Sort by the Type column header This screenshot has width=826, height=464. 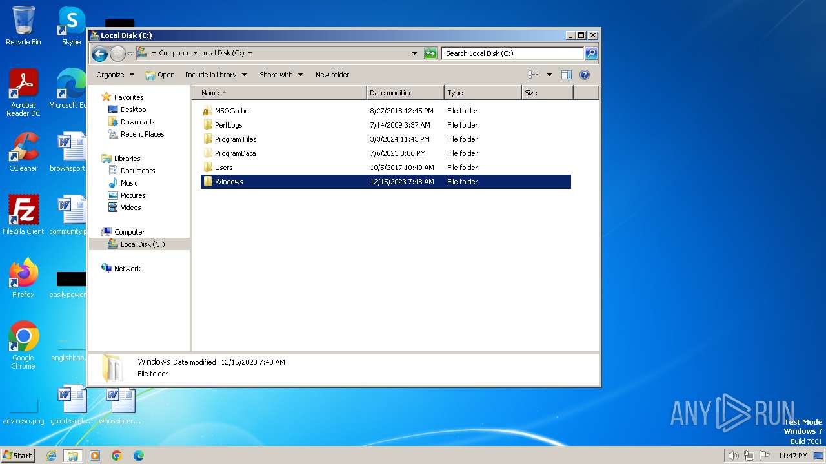click(483, 93)
